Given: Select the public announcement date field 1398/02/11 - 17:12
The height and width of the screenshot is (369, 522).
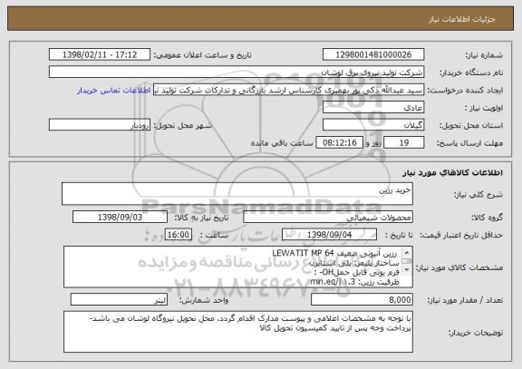Looking at the screenshot, I should click(100, 54).
